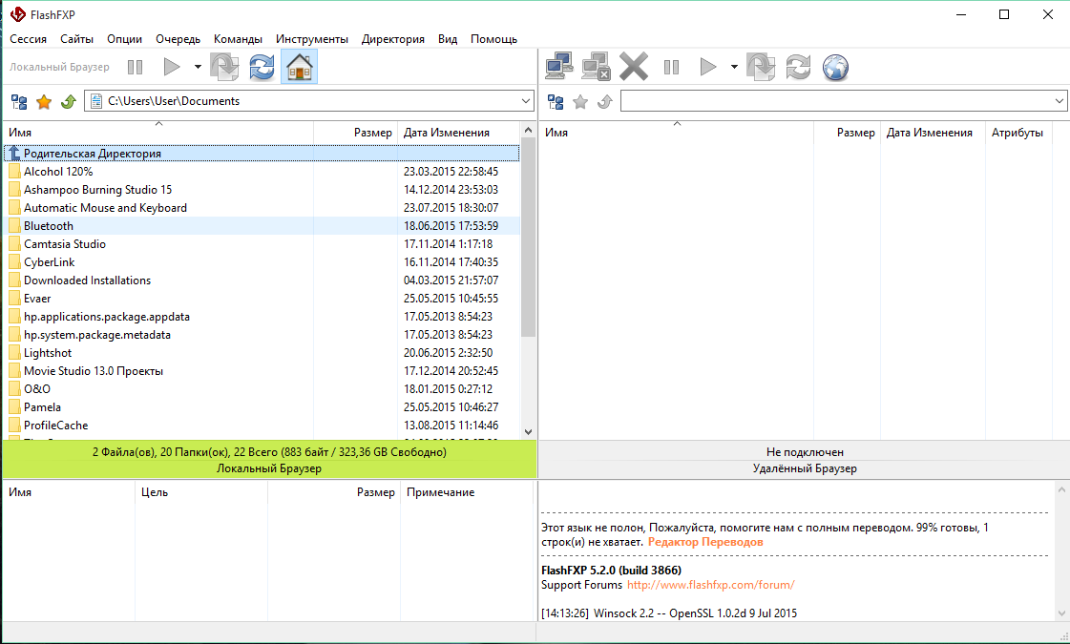Click local file list scrollbar thumb
The image size is (1070, 644).
pos(528,238)
